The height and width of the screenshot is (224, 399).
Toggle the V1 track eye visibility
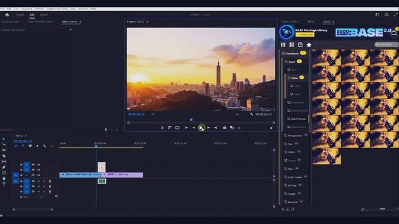(x=39, y=175)
